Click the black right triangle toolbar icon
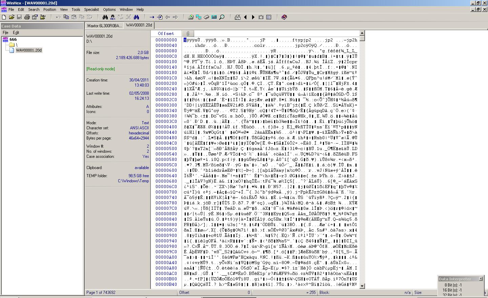Screen dimensions: 488x298 253,17
